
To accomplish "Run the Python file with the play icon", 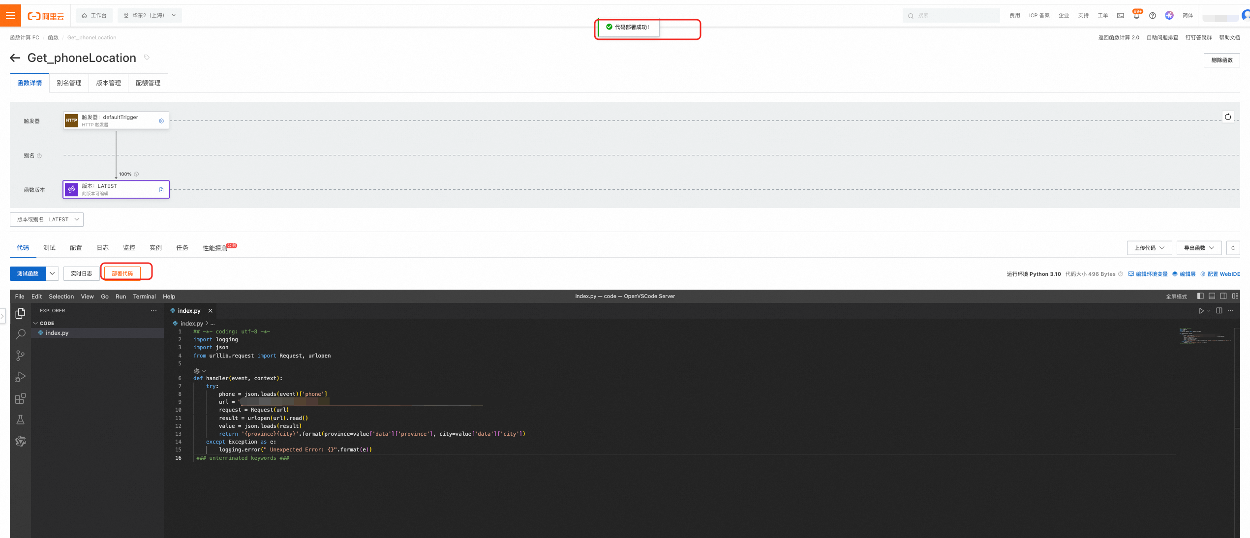I will pos(1201,311).
